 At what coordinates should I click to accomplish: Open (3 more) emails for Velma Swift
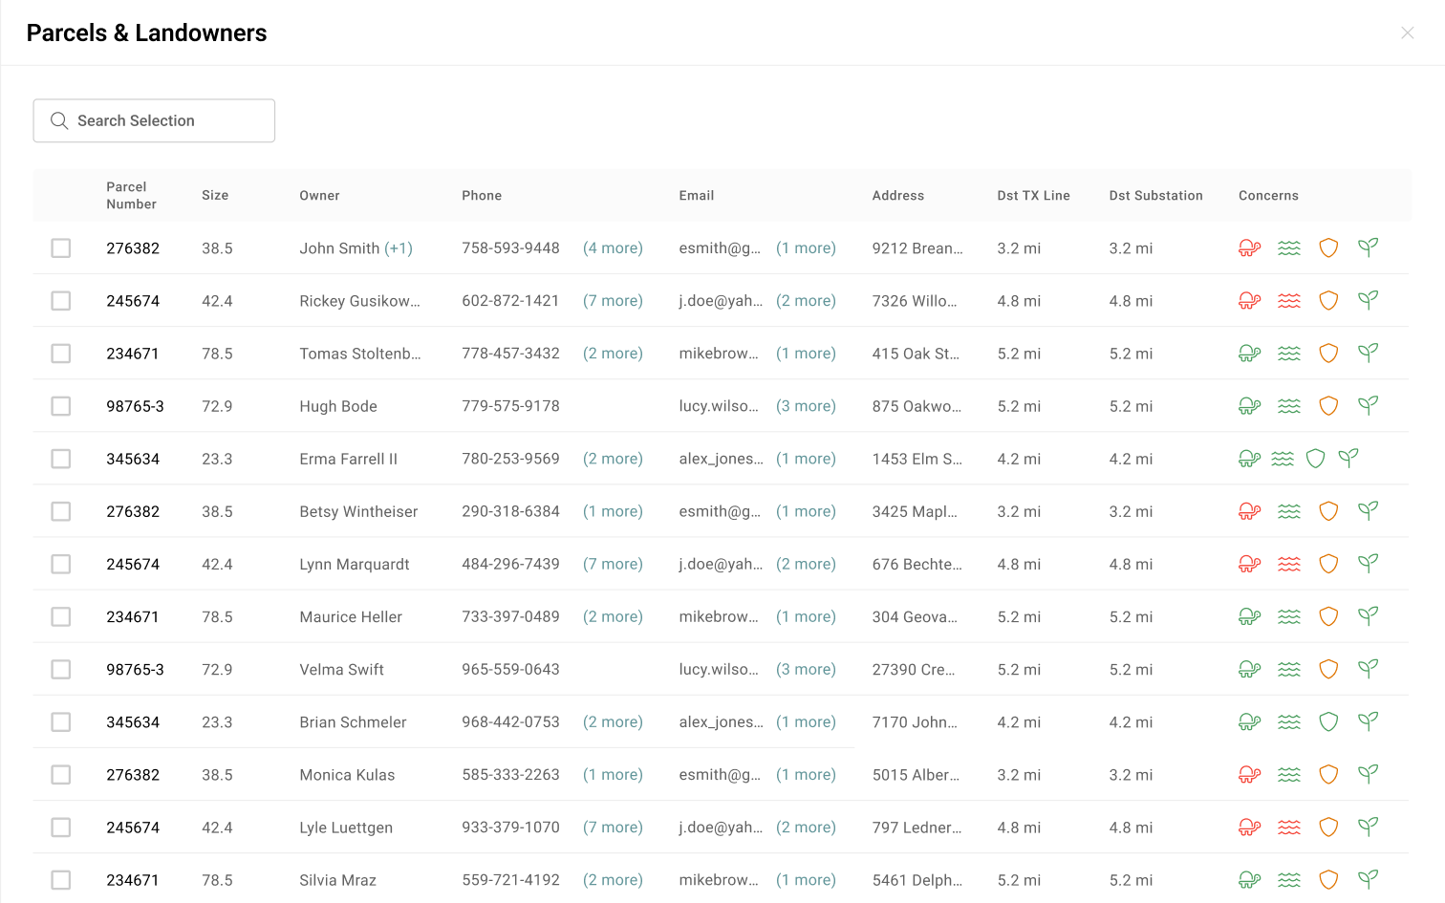[x=806, y=669]
